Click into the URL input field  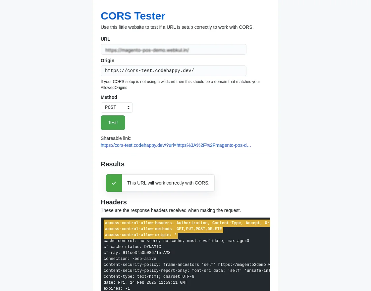pos(174,49)
